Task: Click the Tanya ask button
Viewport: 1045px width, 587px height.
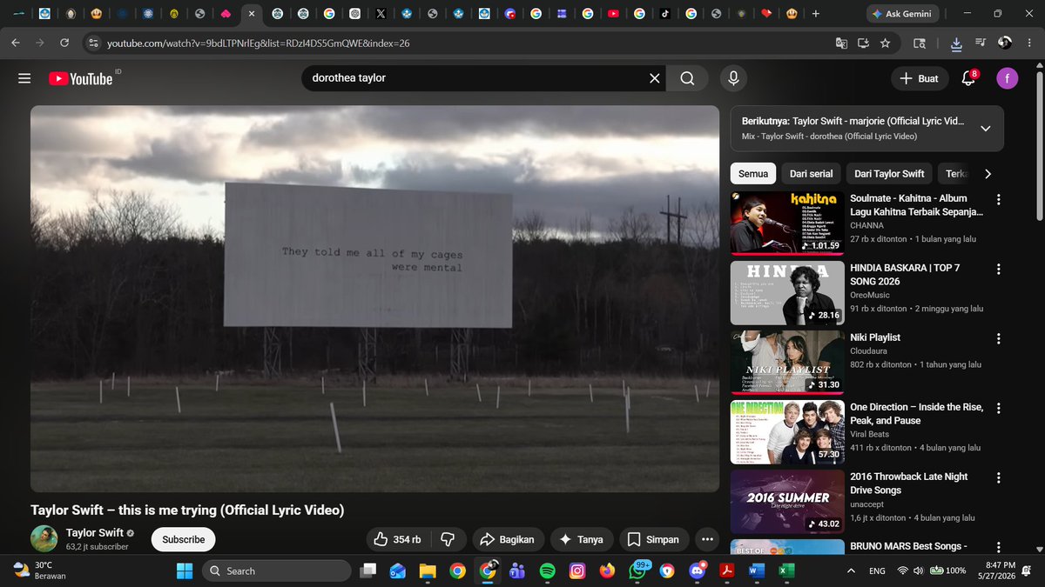Action: 582,539
